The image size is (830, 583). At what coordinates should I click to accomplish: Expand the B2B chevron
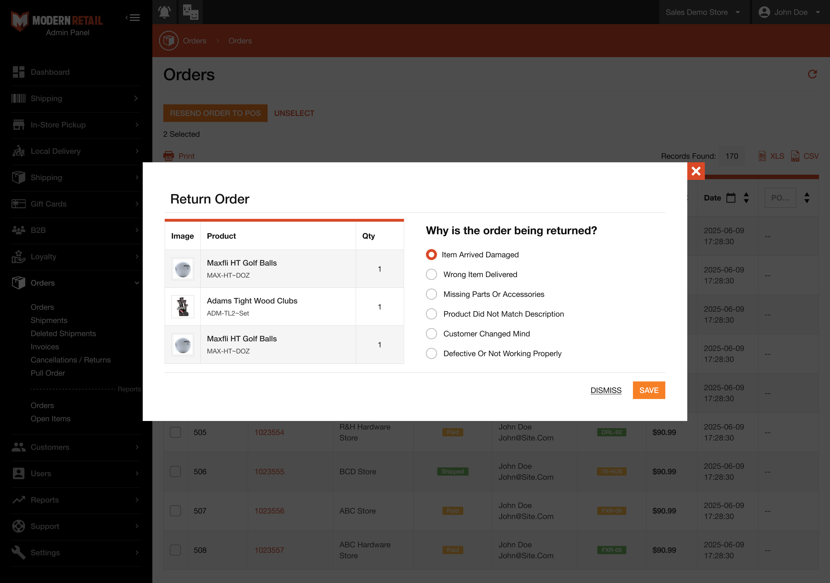[137, 230]
